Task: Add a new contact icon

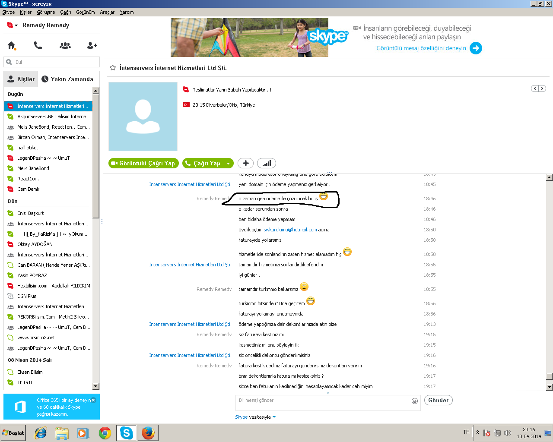Action: pyautogui.click(x=92, y=45)
